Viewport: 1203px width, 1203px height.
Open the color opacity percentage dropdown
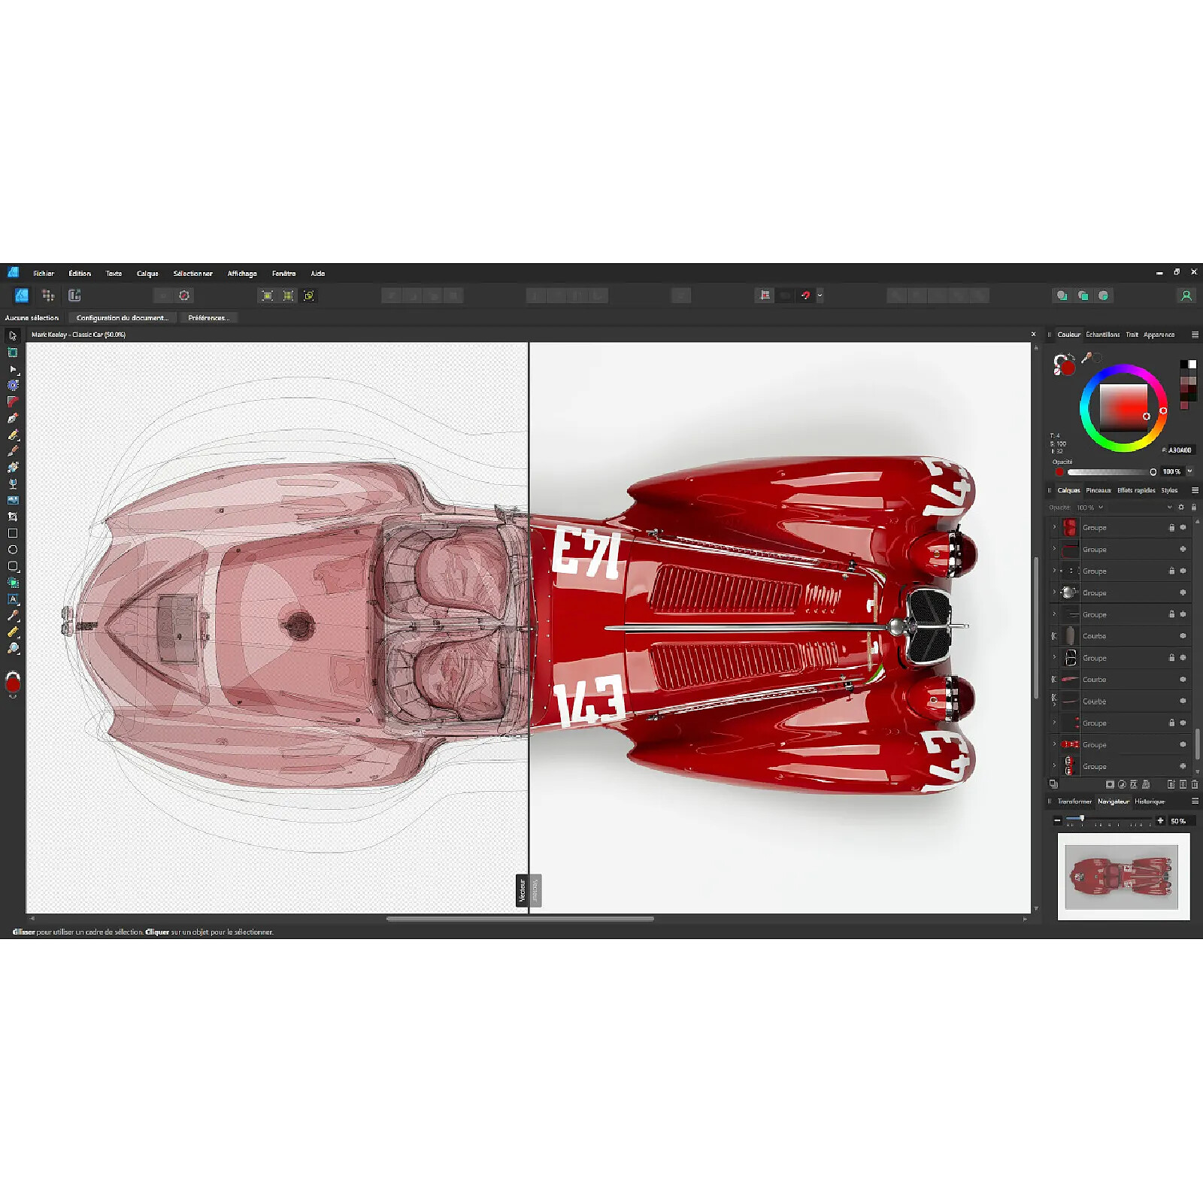[1189, 471]
